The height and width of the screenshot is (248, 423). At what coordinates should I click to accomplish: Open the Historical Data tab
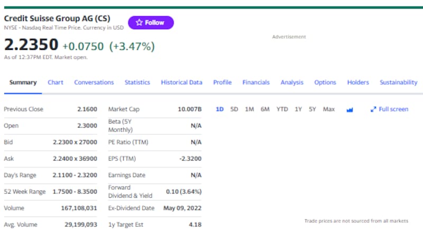[x=181, y=82]
